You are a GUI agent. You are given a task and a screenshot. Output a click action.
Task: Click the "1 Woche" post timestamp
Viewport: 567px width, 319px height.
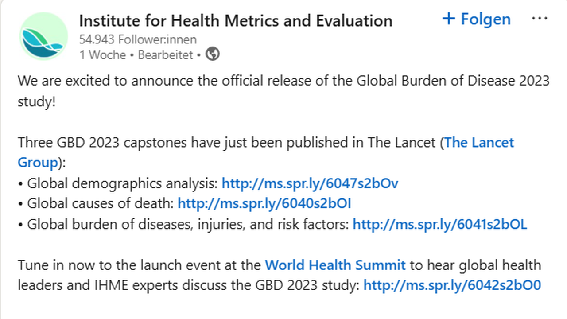click(102, 55)
